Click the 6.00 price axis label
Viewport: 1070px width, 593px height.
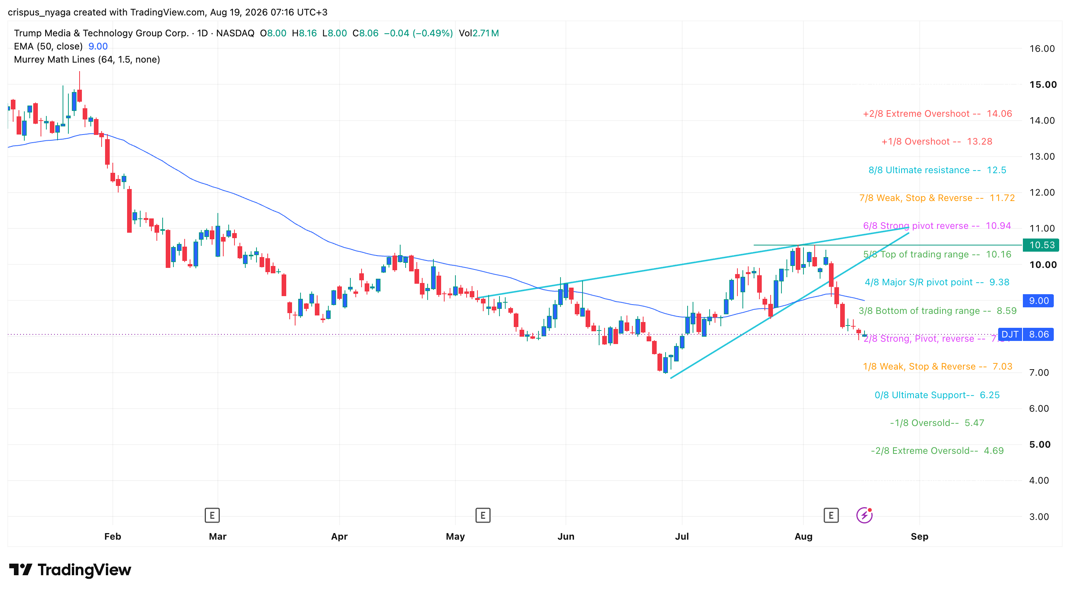(1039, 409)
